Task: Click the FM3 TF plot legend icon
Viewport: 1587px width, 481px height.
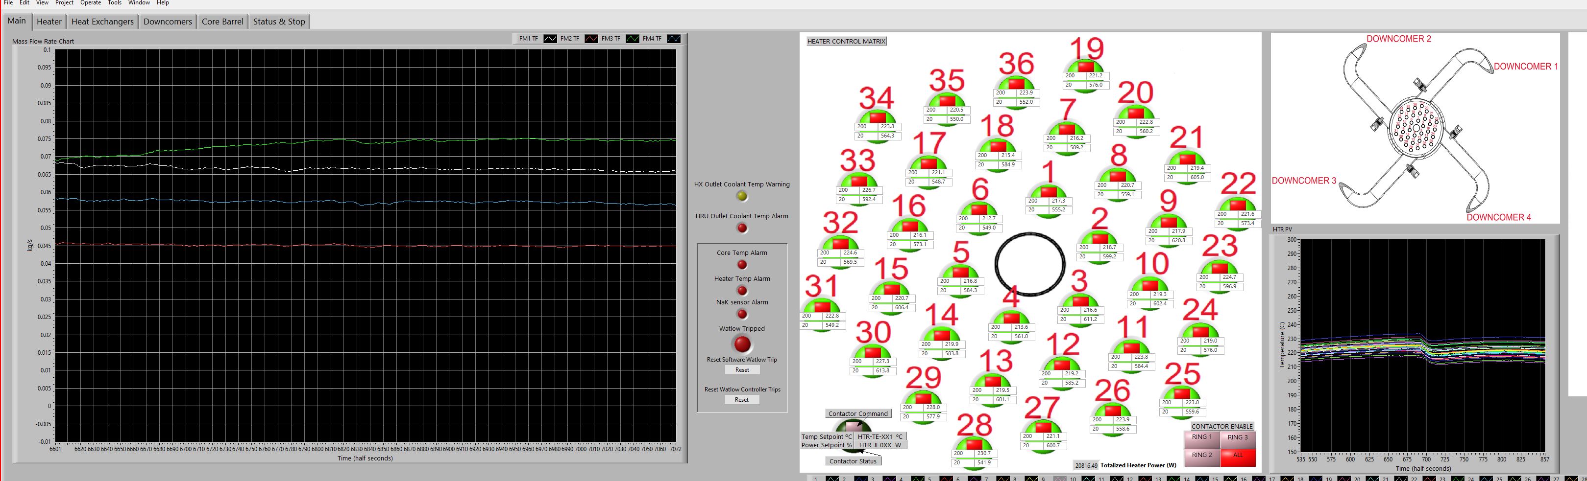Action: 633,39
